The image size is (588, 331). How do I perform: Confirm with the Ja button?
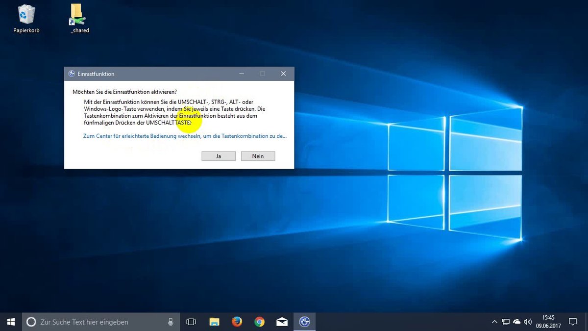tap(218, 155)
